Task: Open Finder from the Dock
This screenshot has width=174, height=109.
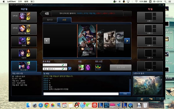Action: click(29, 105)
